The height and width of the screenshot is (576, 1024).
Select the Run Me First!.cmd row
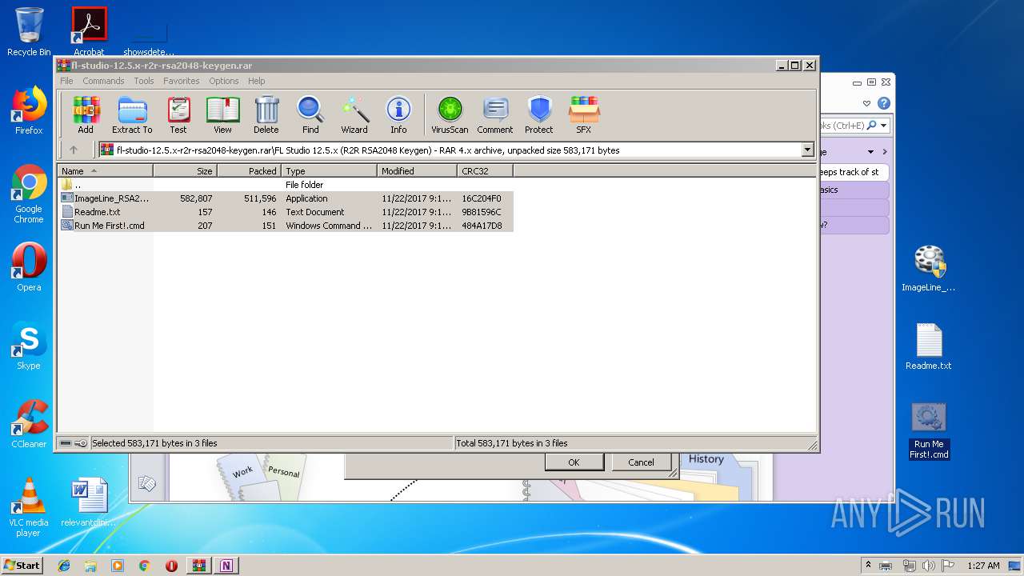[x=286, y=226]
